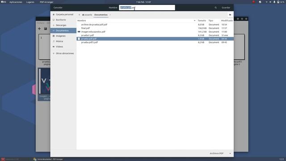Click the red recording indicator in the top bar
This screenshot has height=161, width=286.
pyautogui.click(x=253, y=2)
